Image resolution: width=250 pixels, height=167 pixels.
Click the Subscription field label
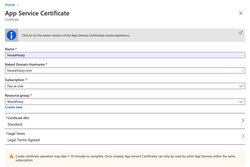[x=15, y=80]
